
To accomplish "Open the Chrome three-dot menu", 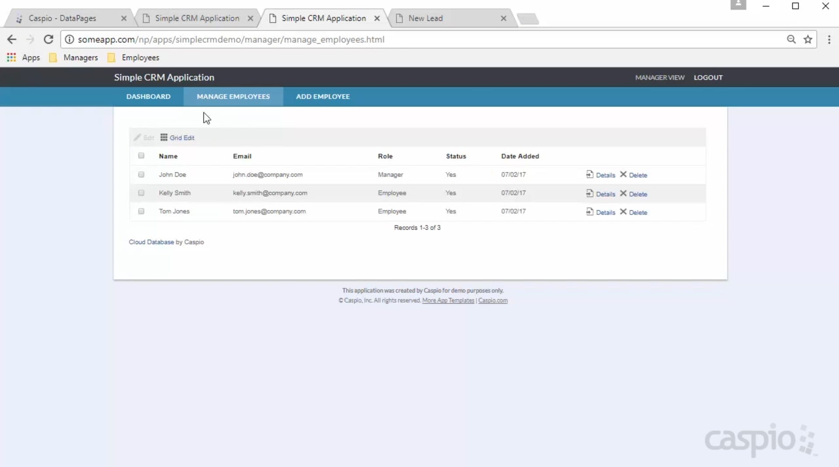I will [x=829, y=39].
